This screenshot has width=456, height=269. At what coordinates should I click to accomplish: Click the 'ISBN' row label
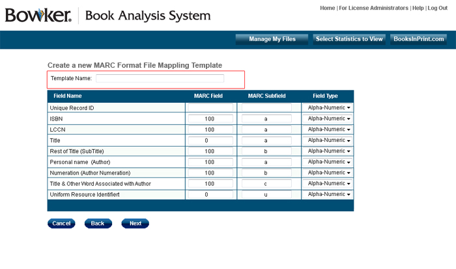[56, 119]
